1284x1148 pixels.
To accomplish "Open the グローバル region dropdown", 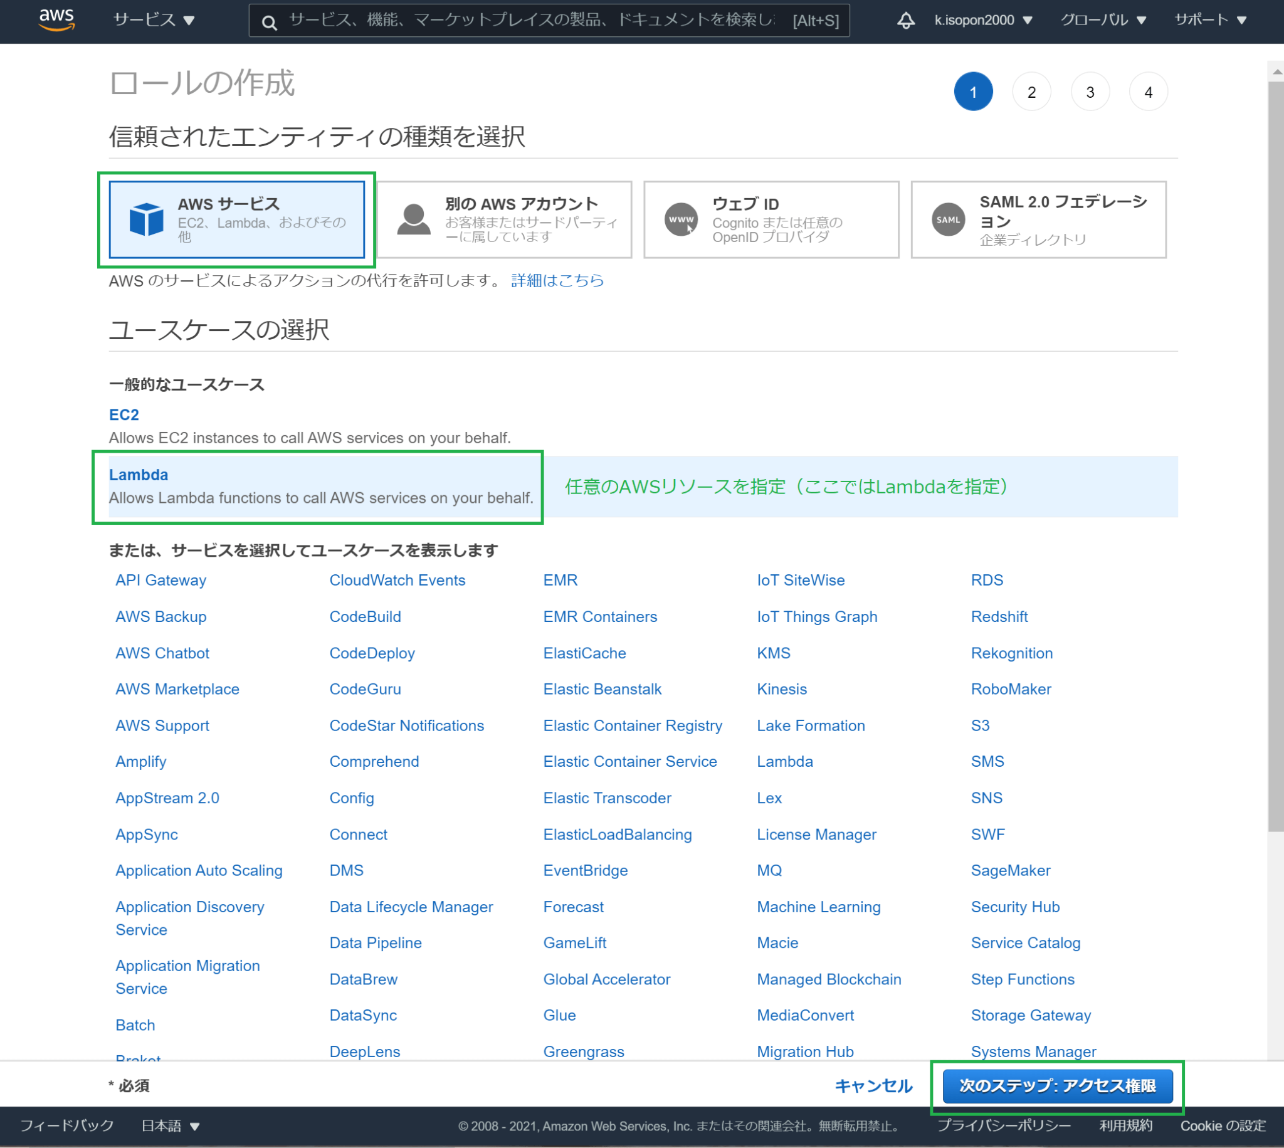I will (x=1102, y=19).
